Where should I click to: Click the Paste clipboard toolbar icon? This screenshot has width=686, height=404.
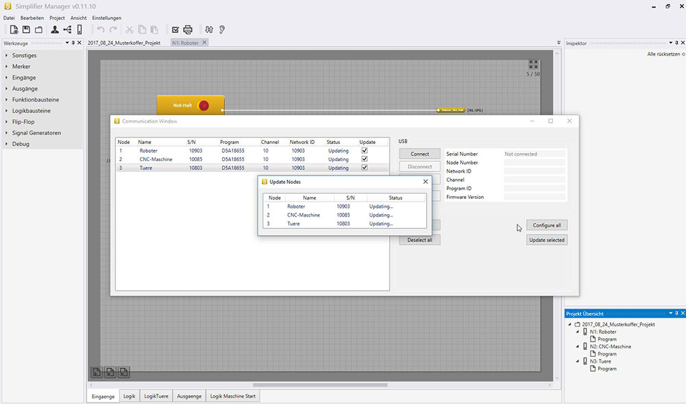pos(154,29)
